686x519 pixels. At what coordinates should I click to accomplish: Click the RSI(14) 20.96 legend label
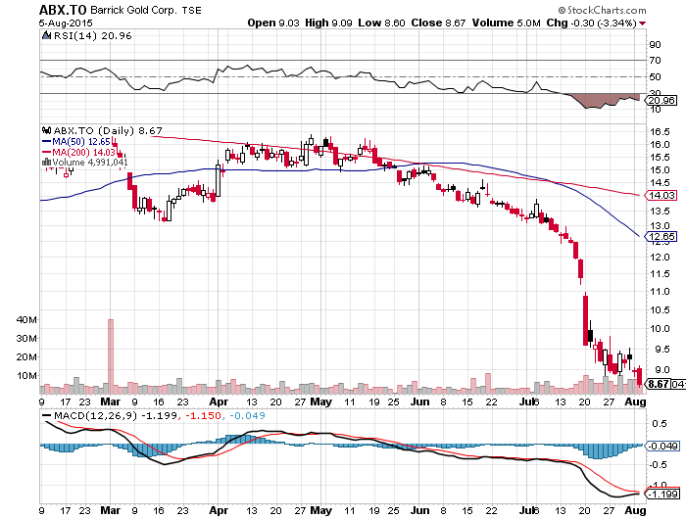(92, 35)
